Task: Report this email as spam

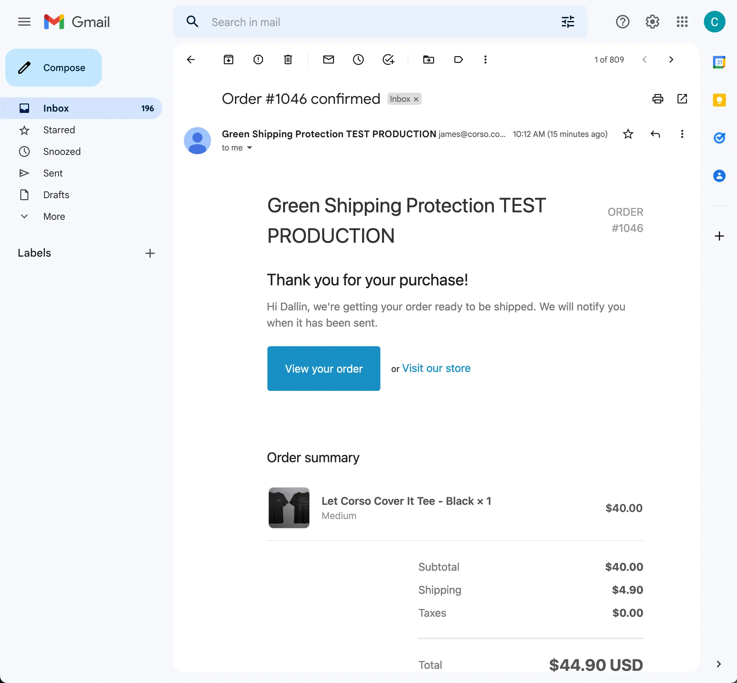Action: coord(258,60)
